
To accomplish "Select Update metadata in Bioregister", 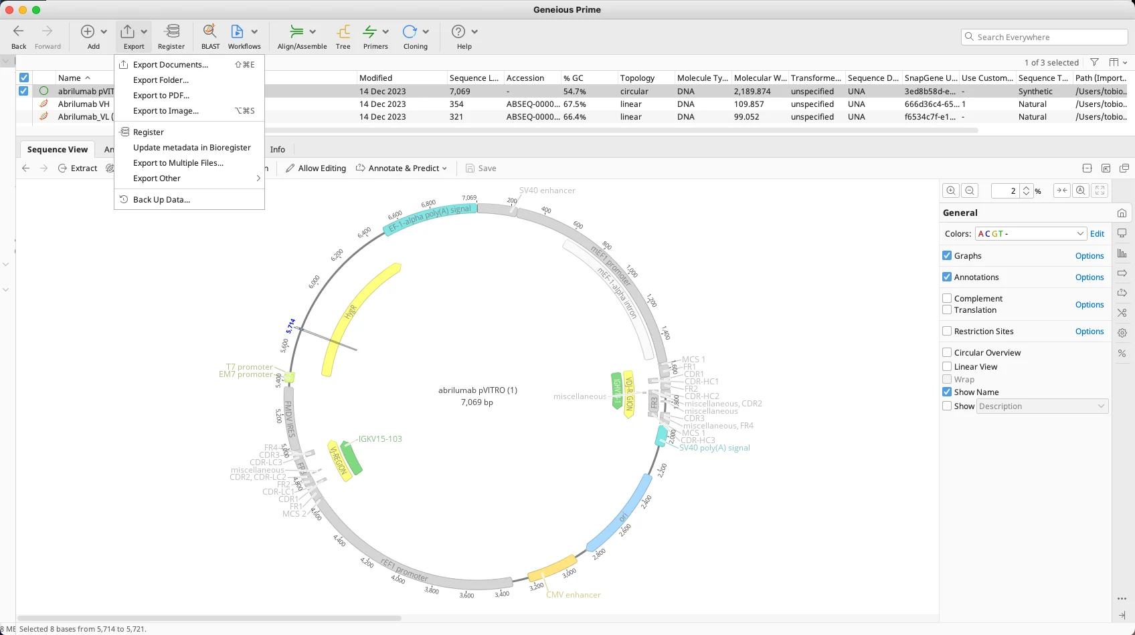I will tap(189, 148).
